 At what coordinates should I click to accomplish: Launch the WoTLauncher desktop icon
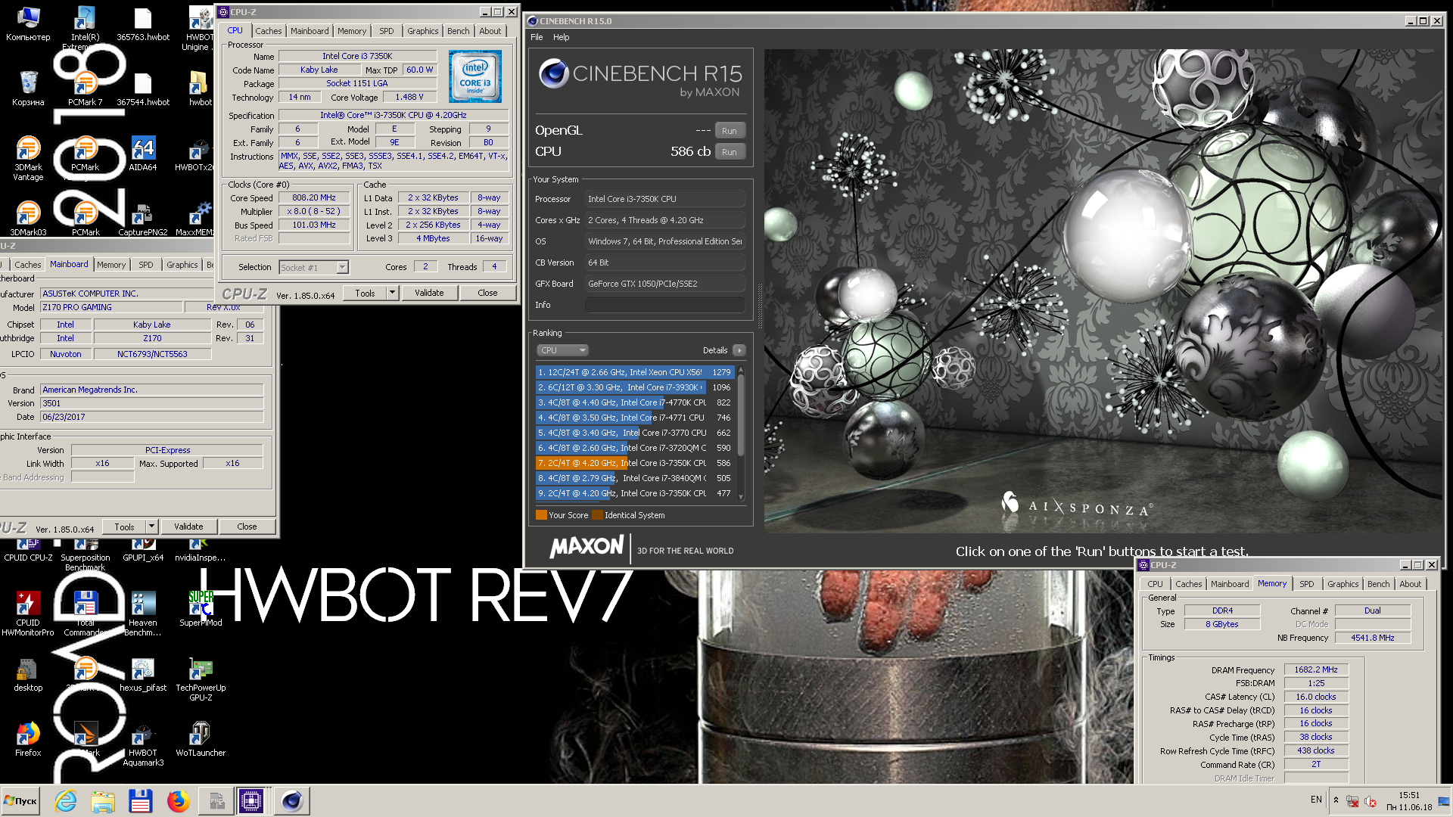[201, 739]
